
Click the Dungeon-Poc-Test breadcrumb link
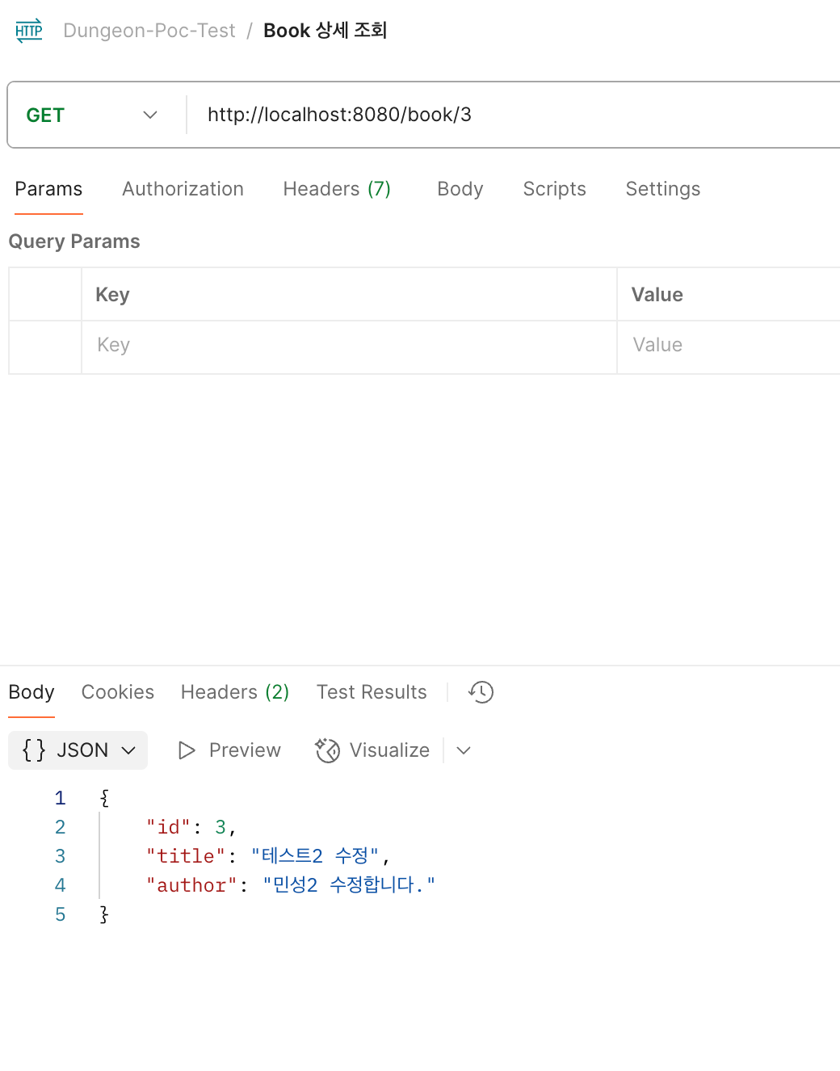[149, 31]
